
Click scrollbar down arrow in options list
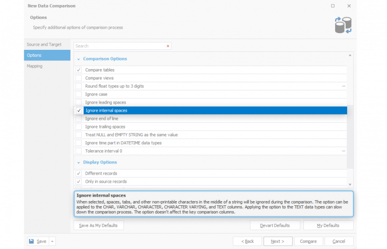tap(350, 185)
